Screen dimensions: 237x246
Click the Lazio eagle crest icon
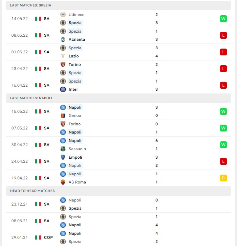(63, 56)
